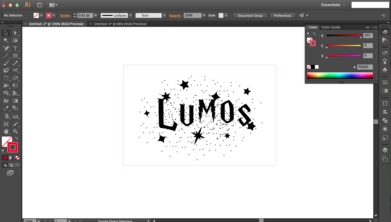Pick the Magic Wand tool

[x=6, y=41]
